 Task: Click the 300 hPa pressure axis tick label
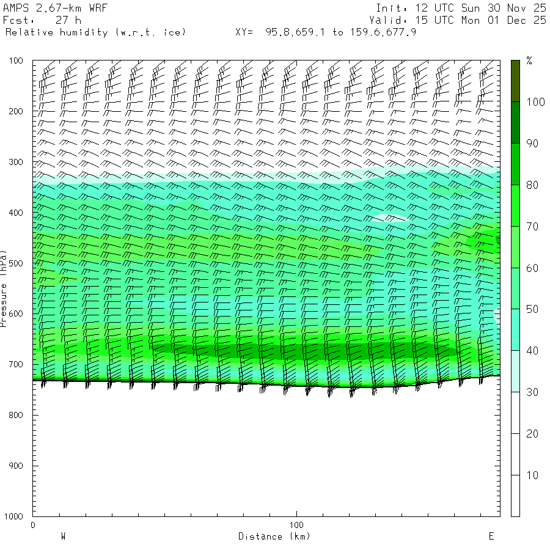coord(15,162)
